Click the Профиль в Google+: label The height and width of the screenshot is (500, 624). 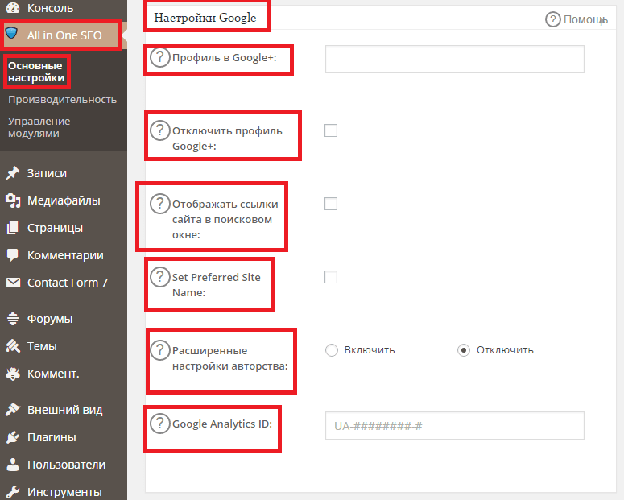click(224, 58)
